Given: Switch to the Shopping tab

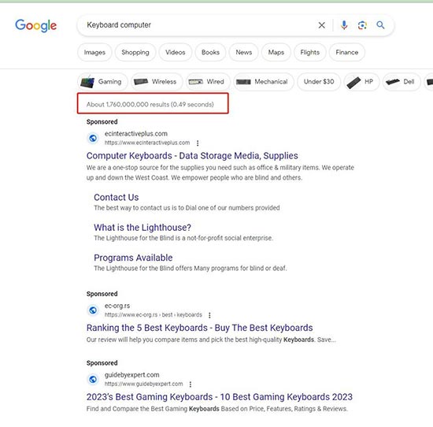Looking at the screenshot, I should pos(135,52).
